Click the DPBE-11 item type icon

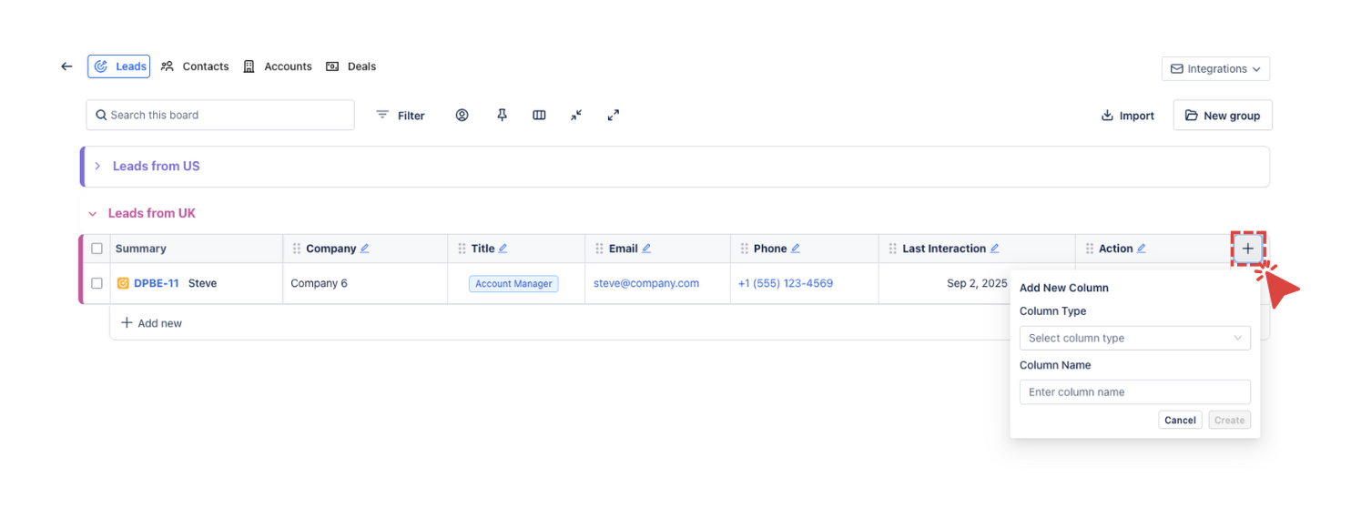[123, 283]
